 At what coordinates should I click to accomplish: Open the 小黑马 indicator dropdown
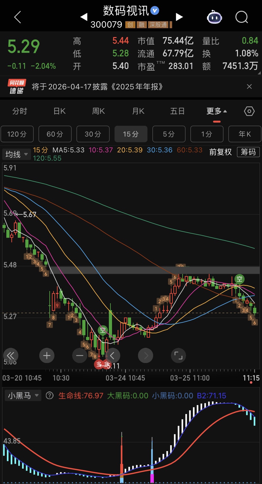[x=23, y=396]
